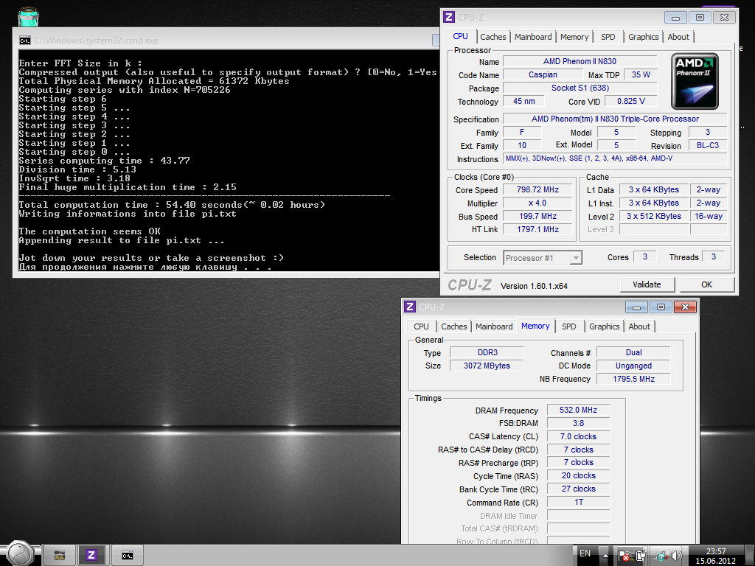Click the Code Name value 'Caspian'

[543, 74]
